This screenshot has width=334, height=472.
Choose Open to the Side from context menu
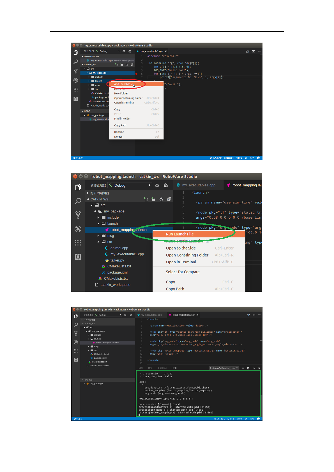point(199,248)
